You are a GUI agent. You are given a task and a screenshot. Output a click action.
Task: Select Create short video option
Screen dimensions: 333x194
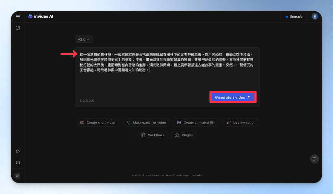click(98, 123)
